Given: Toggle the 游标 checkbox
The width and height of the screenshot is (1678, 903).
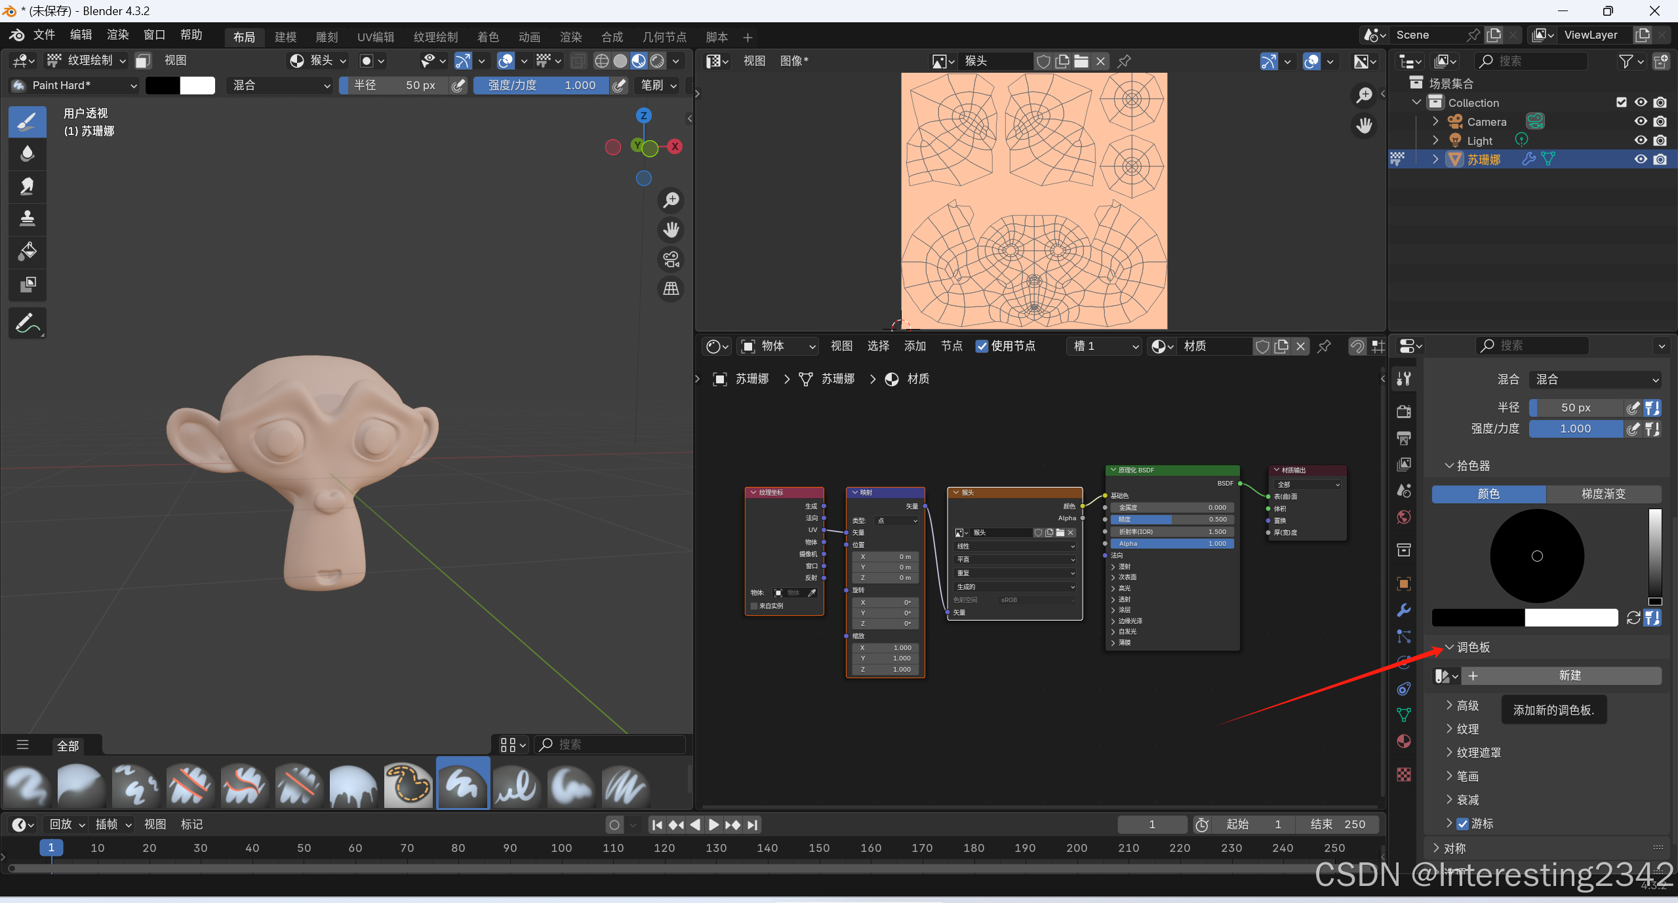Looking at the screenshot, I should pyautogui.click(x=1462, y=824).
